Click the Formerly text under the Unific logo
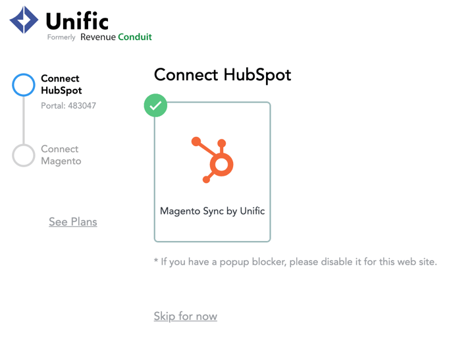This screenshot has height=339, width=453. (61, 38)
